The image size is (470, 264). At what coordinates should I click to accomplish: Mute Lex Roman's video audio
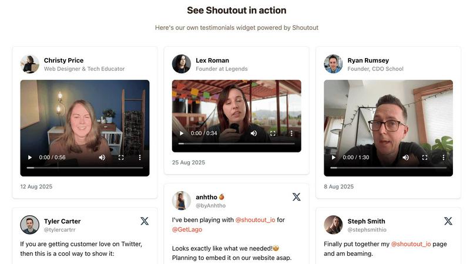click(x=254, y=133)
